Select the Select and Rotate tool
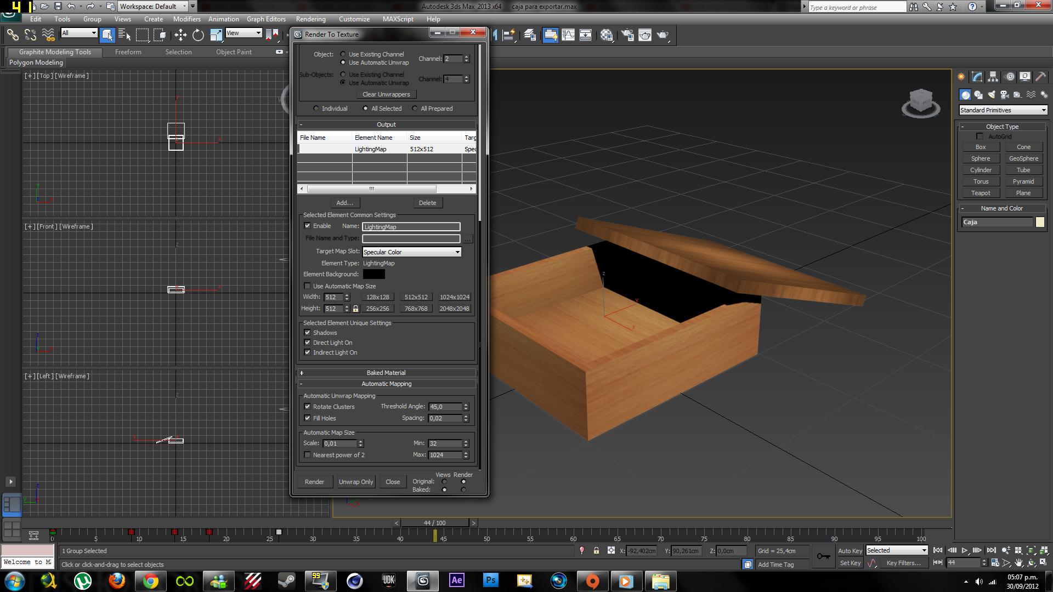This screenshot has width=1053, height=592. click(x=198, y=35)
